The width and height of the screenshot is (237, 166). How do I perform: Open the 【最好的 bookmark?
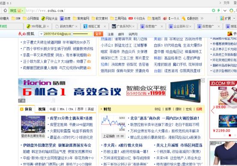[190, 18]
